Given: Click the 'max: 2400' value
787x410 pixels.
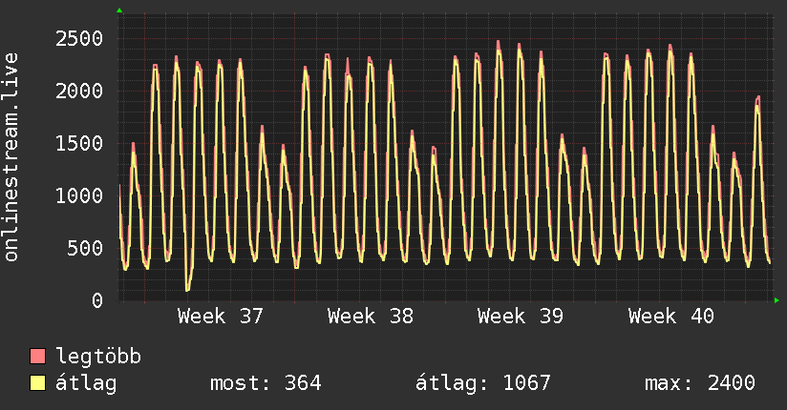Looking at the screenshot, I should (x=700, y=383).
